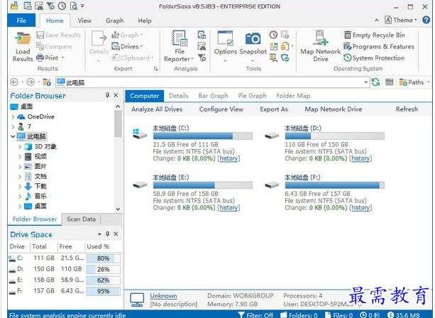Click the D: drive usage bar
435x318 pixels.
pyautogui.click(x=334, y=136)
